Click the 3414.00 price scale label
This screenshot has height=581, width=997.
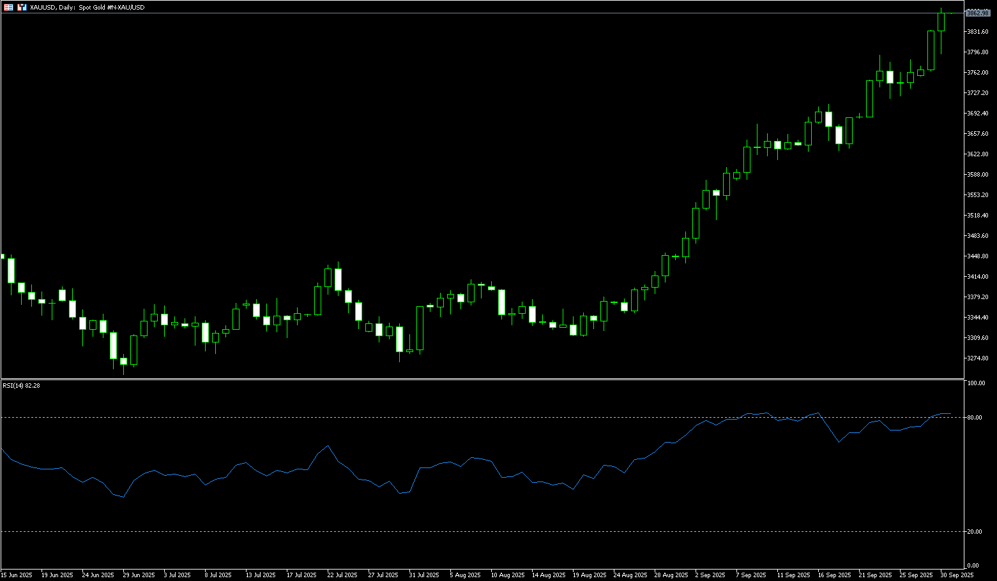977,277
